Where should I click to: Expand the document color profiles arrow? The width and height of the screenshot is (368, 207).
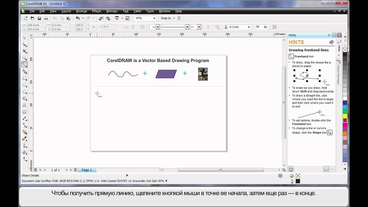pyautogui.click(x=166, y=181)
